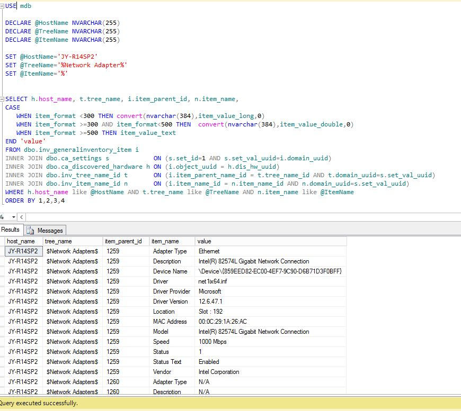Click the Speed cell showing 1000 Mbps

pyautogui.click(x=212, y=342)
